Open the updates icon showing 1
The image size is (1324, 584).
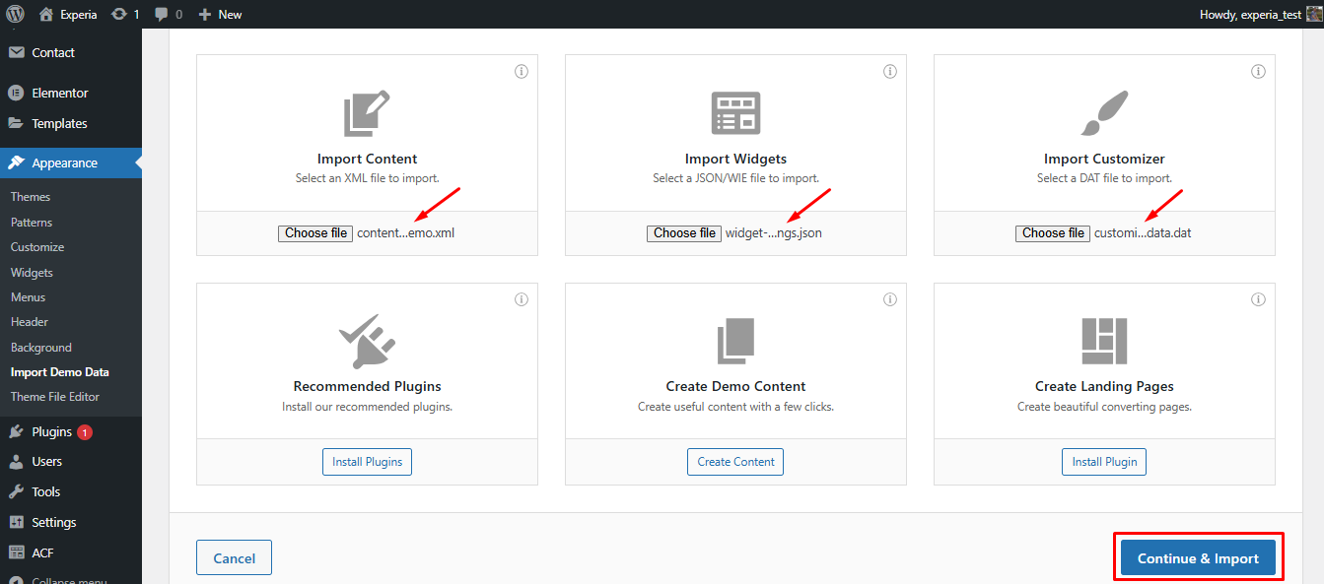(125, 14)
